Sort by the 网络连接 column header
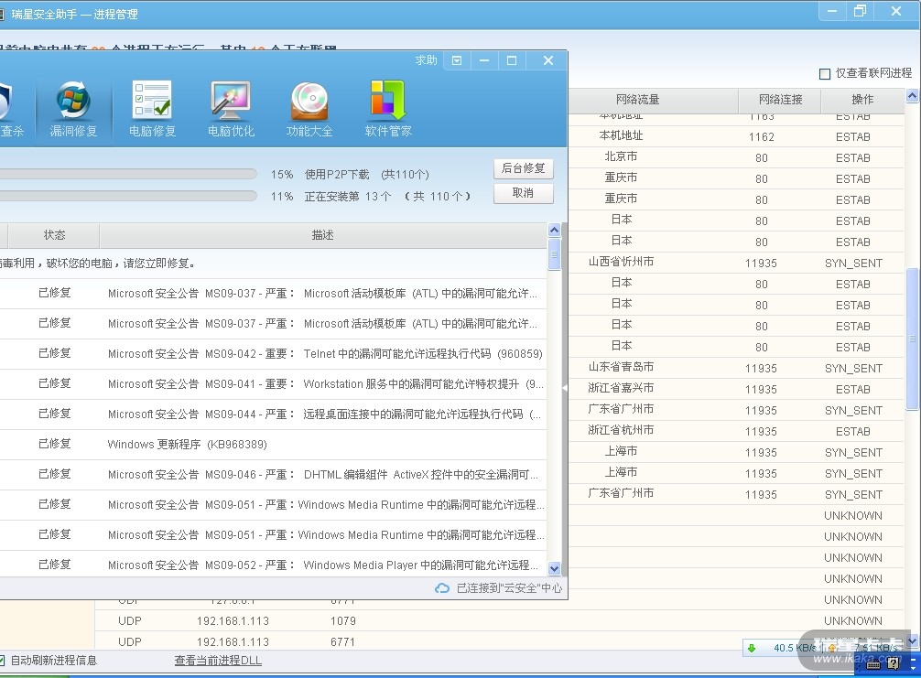This screenshot has height=678, width=921. (x=780, y=100)
